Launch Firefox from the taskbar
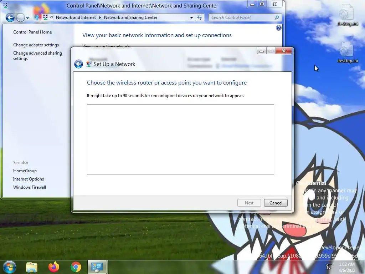Image resolution: width=365 pixels, height=274 pixels. (x=54, y=267)
